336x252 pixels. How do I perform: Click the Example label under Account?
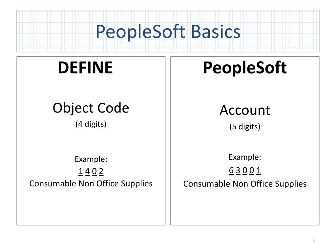[x=245, y=157]
